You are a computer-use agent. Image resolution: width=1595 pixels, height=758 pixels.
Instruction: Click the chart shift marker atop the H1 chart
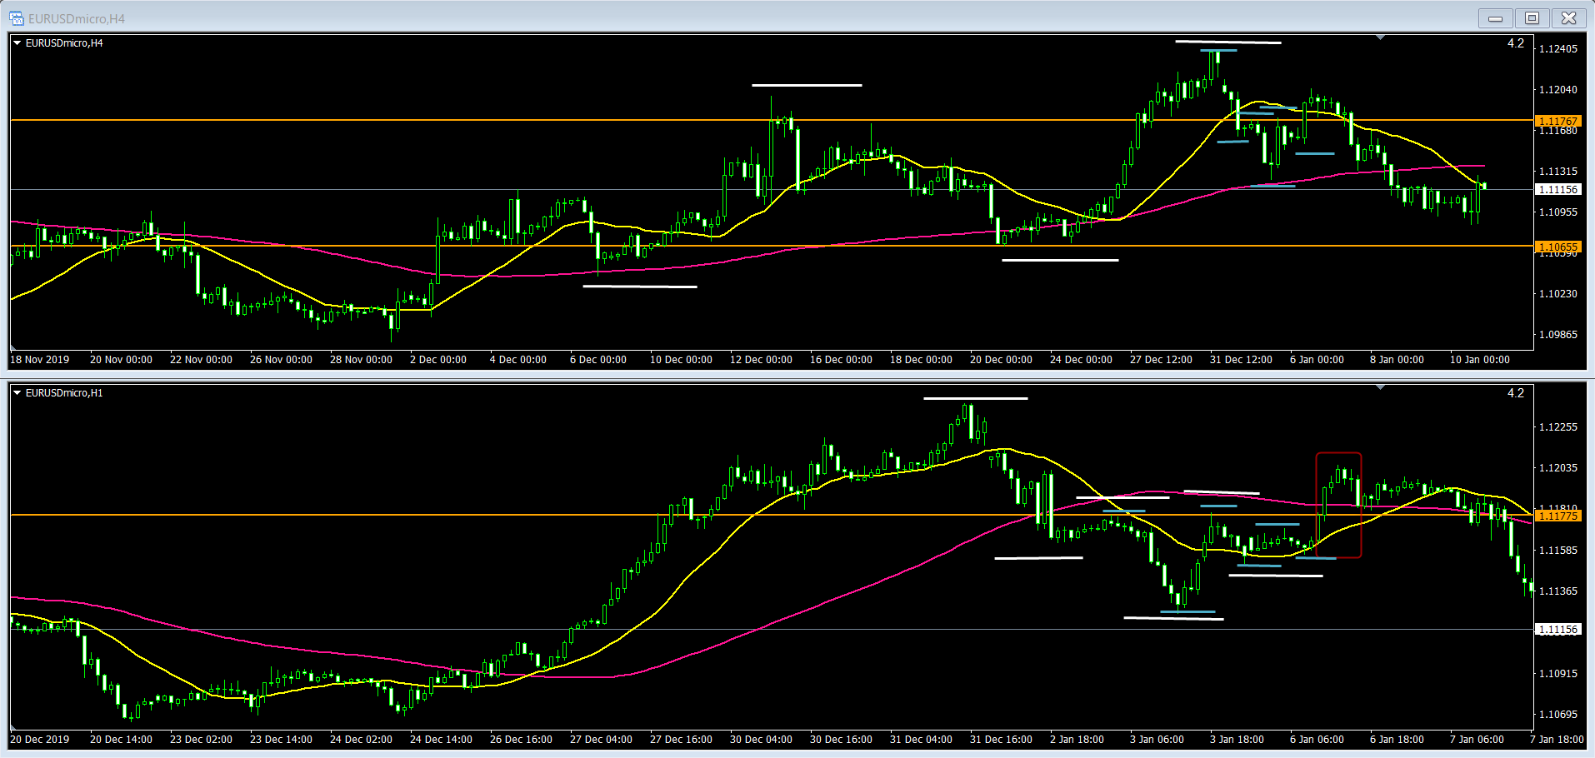click(1381, 387)
